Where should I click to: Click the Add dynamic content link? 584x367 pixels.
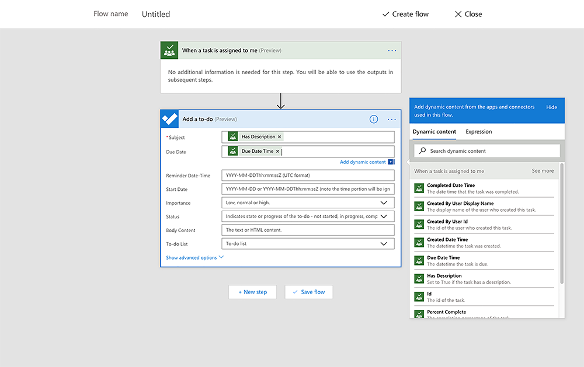(363, 162)
